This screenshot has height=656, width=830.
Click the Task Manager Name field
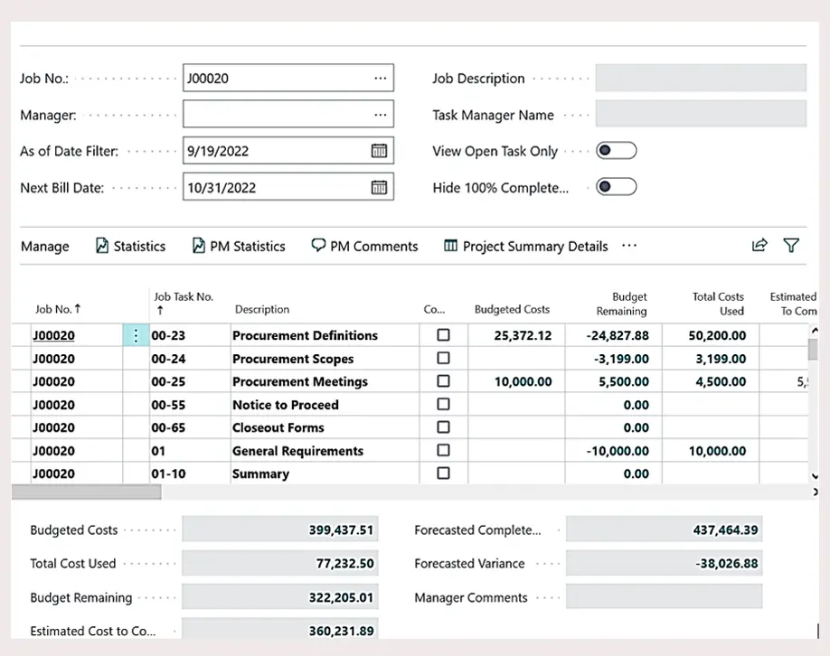[701, 114]
